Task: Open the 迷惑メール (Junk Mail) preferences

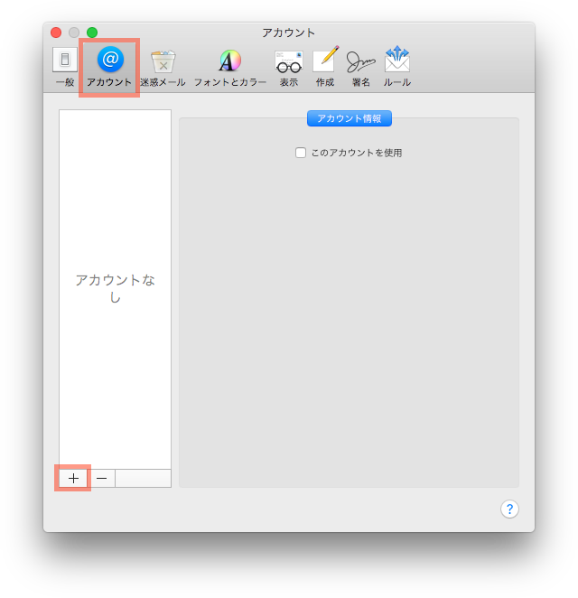Action: (163, 67)
